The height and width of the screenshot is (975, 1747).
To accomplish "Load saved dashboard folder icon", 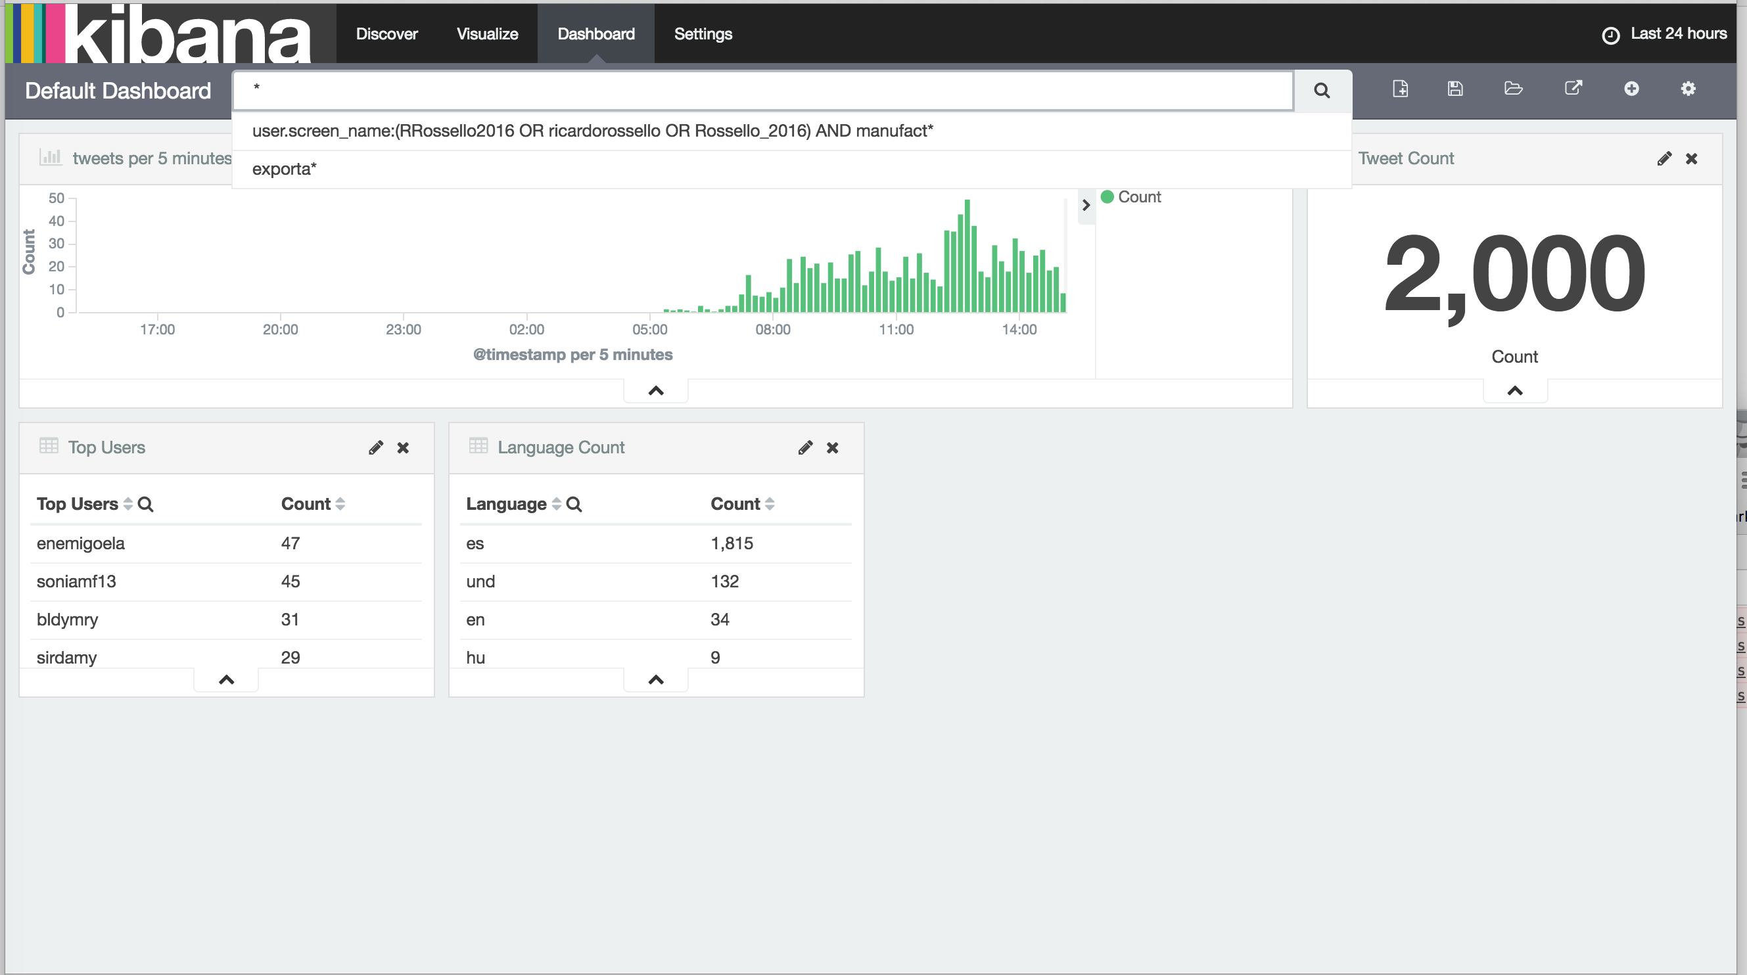I will (1513, 89).
